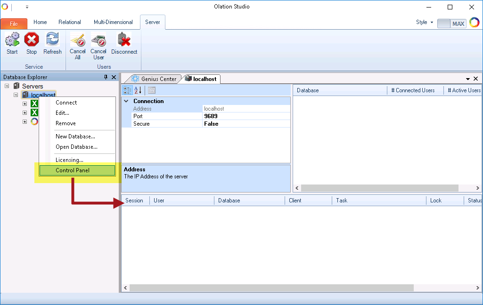Choose New Database... menu entry
This screenshot has width=483, height=305.
tap(75, 136)
